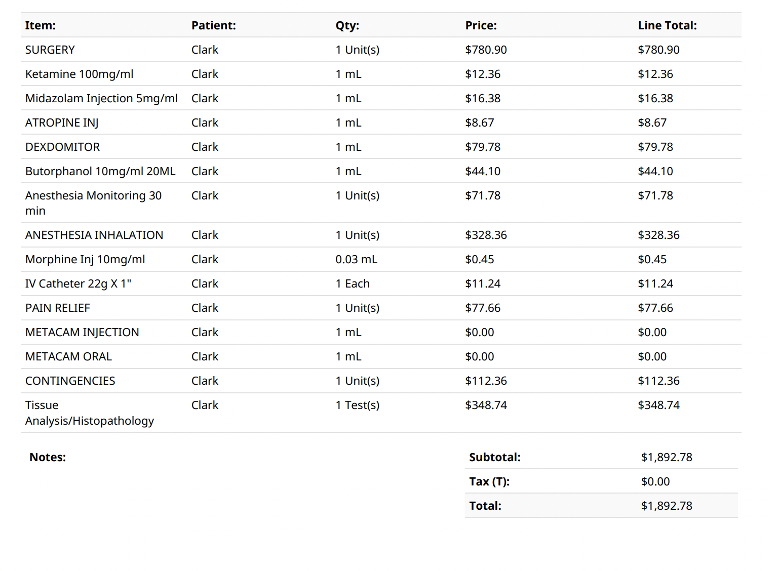Click the DEXDOMITOR line item
The width and height of the screenshot is (776, 571).
(62, 147)
